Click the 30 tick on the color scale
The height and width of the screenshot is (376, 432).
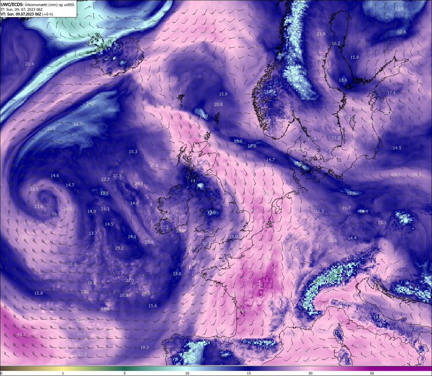[x=310, y=373]
